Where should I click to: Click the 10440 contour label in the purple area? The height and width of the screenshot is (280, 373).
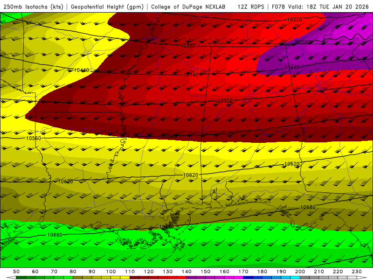pyautogui.click(x=292, y=68)
